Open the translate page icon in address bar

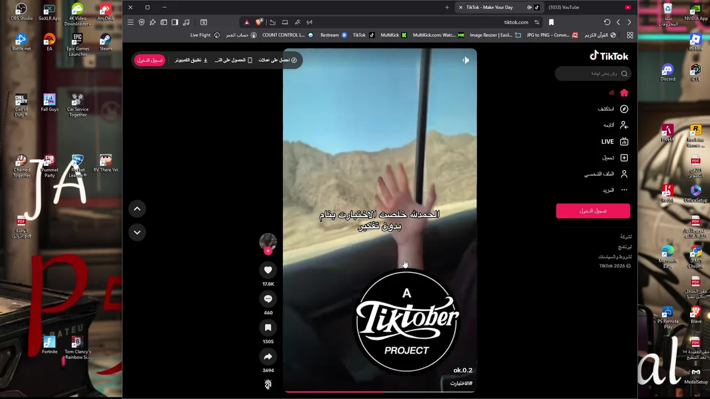[297, 22]
